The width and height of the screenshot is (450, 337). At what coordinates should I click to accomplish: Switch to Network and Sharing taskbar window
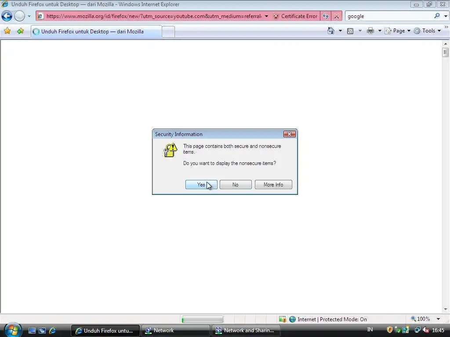tap(246, 331)
